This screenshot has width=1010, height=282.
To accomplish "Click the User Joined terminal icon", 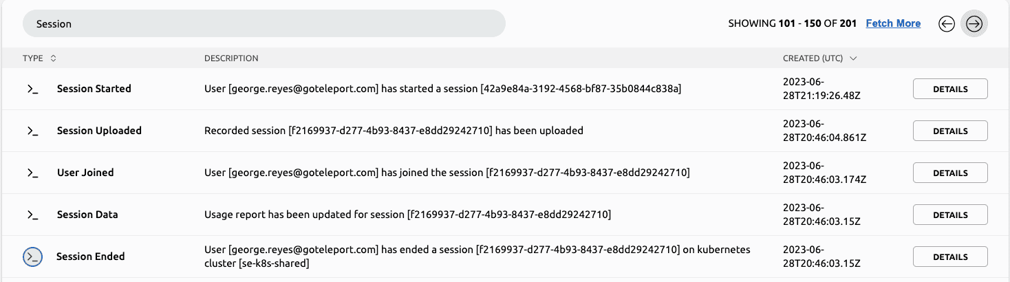I will click(32, 173).
